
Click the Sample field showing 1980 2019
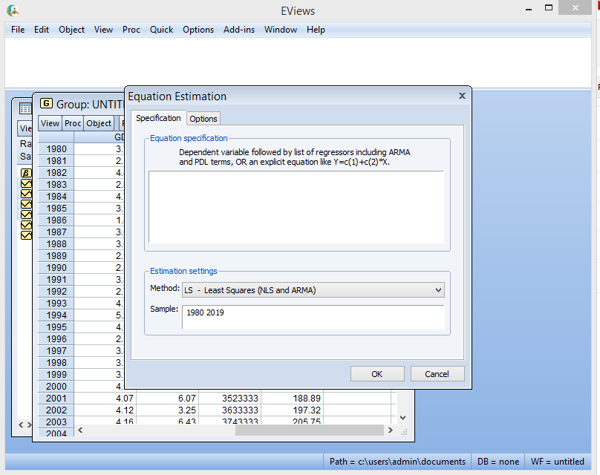313,317
